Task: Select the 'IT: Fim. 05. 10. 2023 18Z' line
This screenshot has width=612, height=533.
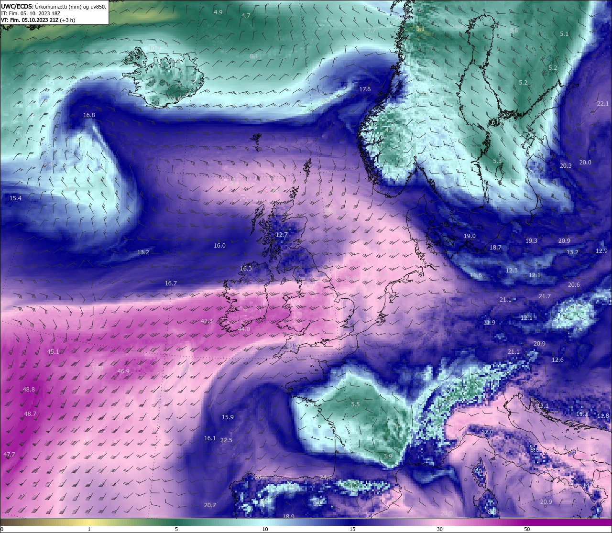Action: (x=31, y=13)
